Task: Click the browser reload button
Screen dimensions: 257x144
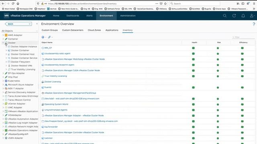Action: (13, 4)
